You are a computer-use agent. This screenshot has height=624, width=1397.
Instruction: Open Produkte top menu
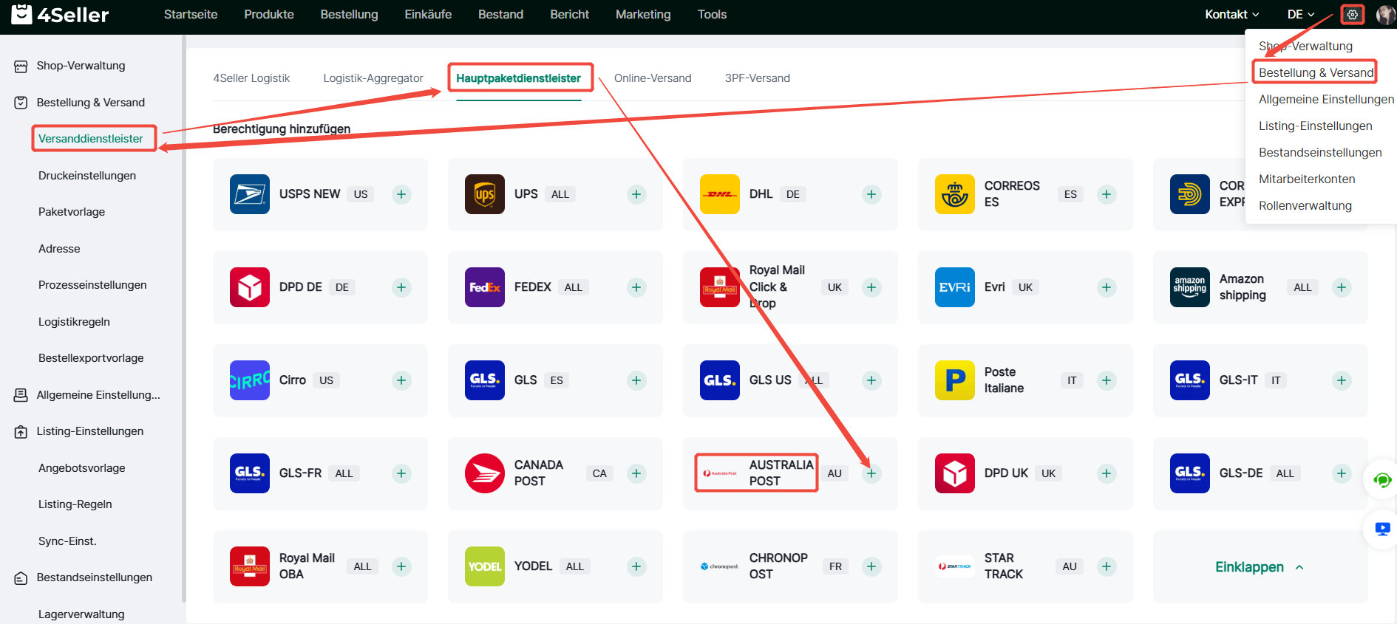point(269,14)
